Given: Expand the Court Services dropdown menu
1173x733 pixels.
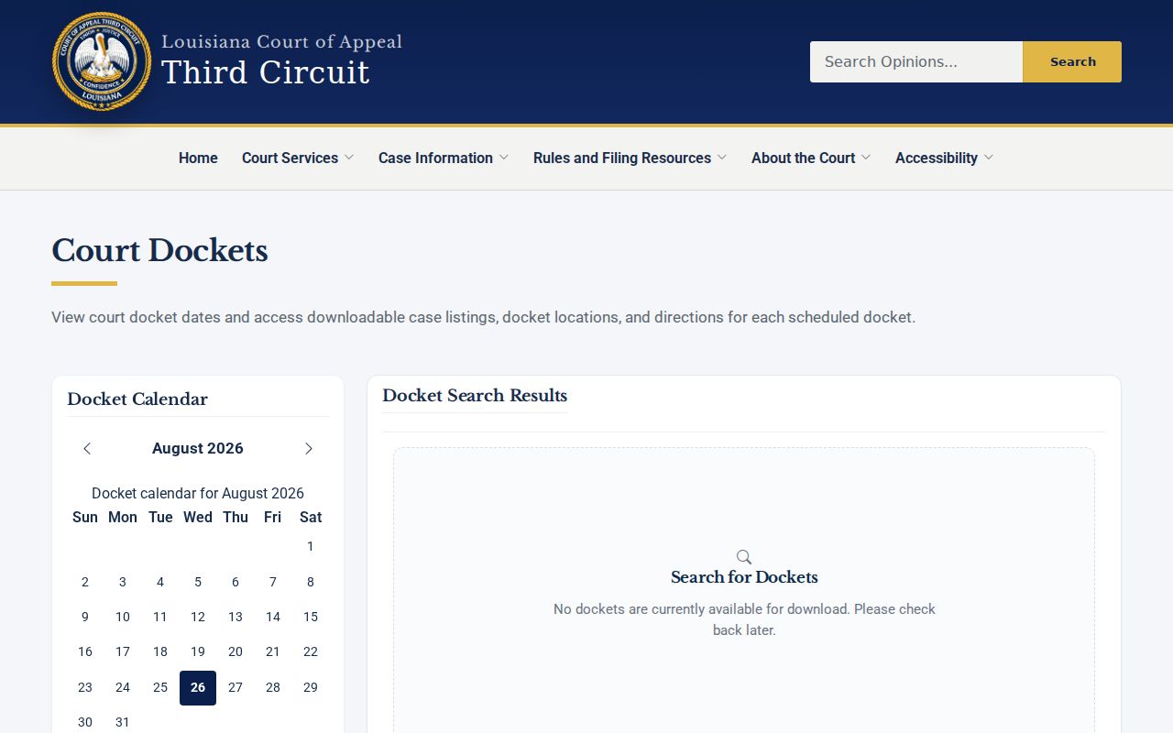Looking at the screenshot, I should [298, 158].
